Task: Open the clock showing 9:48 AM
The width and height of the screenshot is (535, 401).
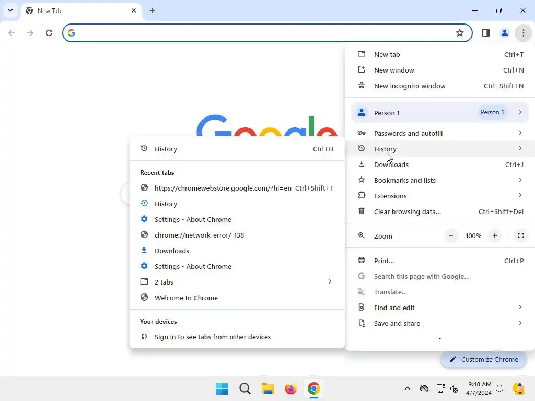Action: (479, 388)
